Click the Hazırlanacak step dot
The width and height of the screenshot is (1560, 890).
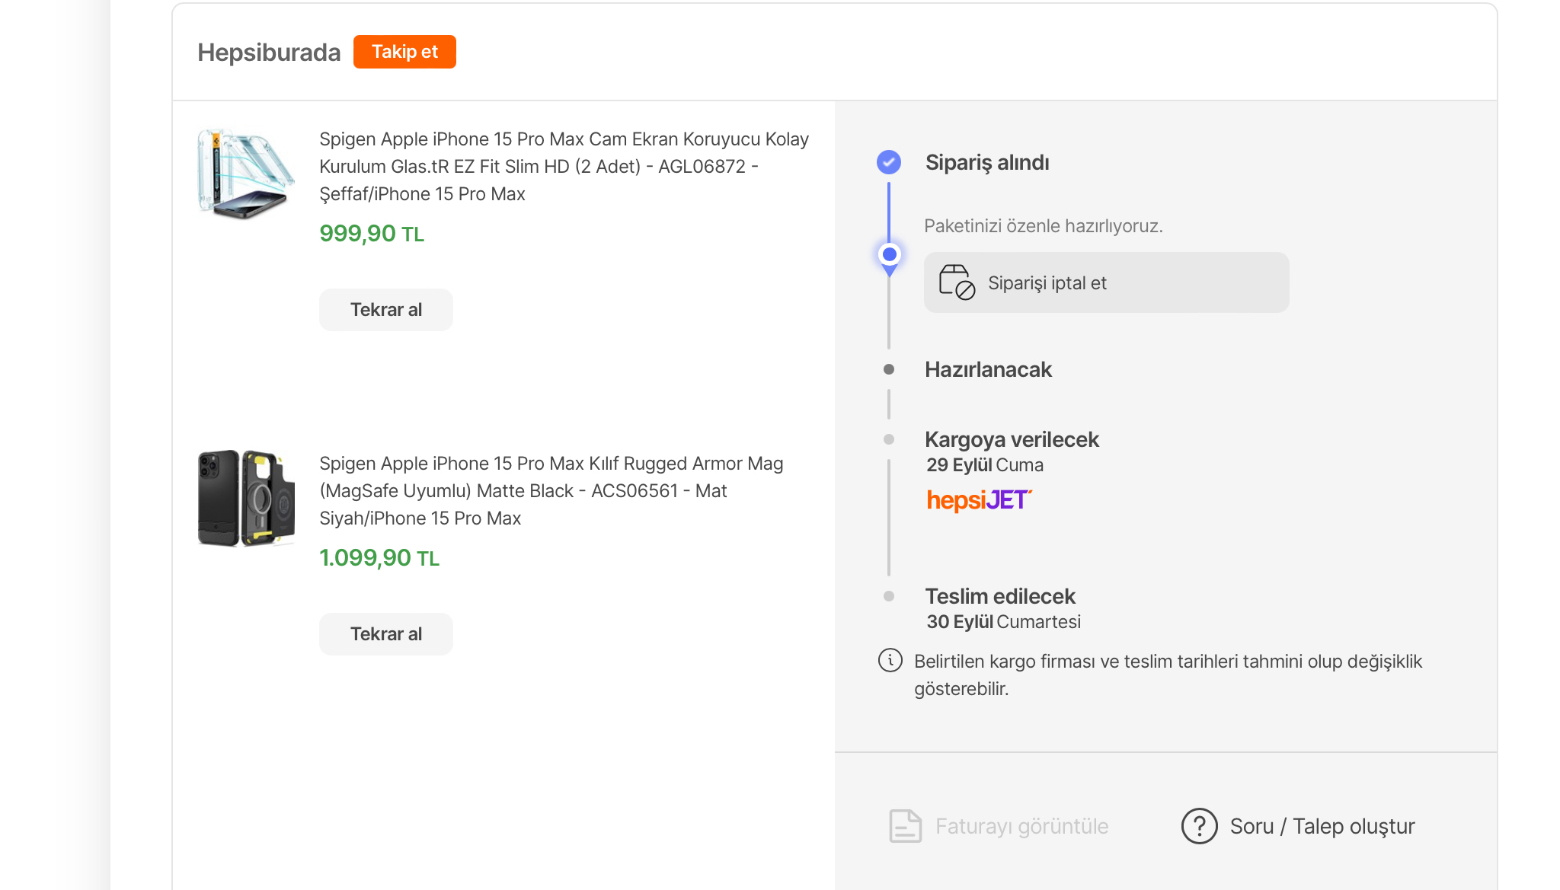coord(889,369)
